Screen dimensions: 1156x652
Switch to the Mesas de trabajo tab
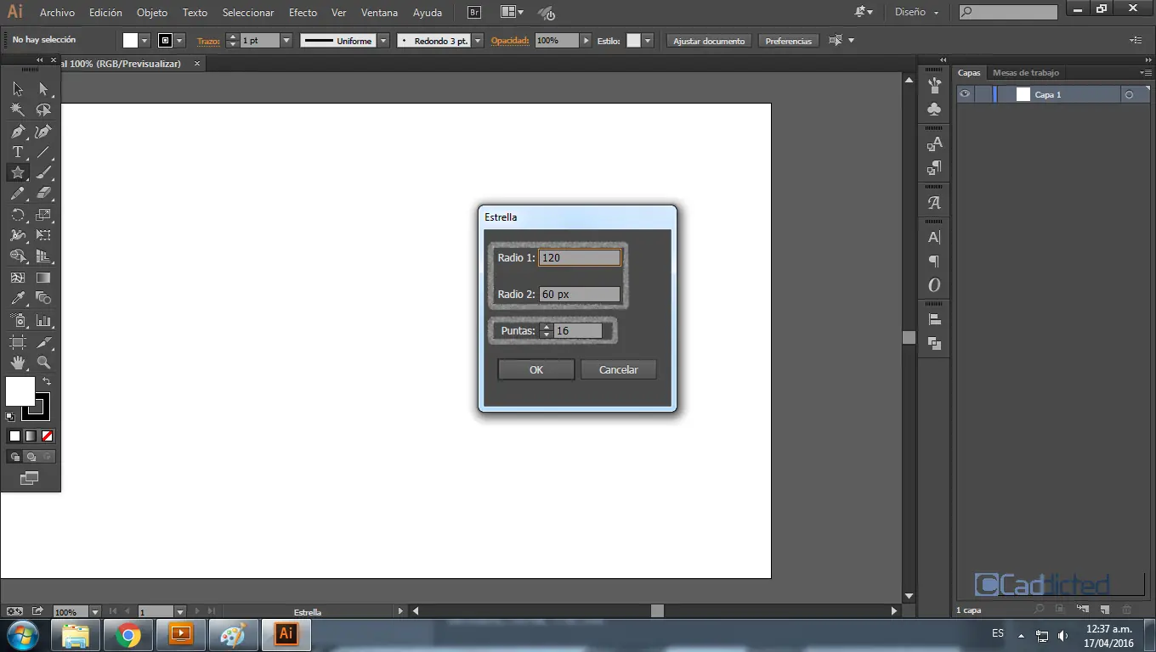coord(1026,73)
